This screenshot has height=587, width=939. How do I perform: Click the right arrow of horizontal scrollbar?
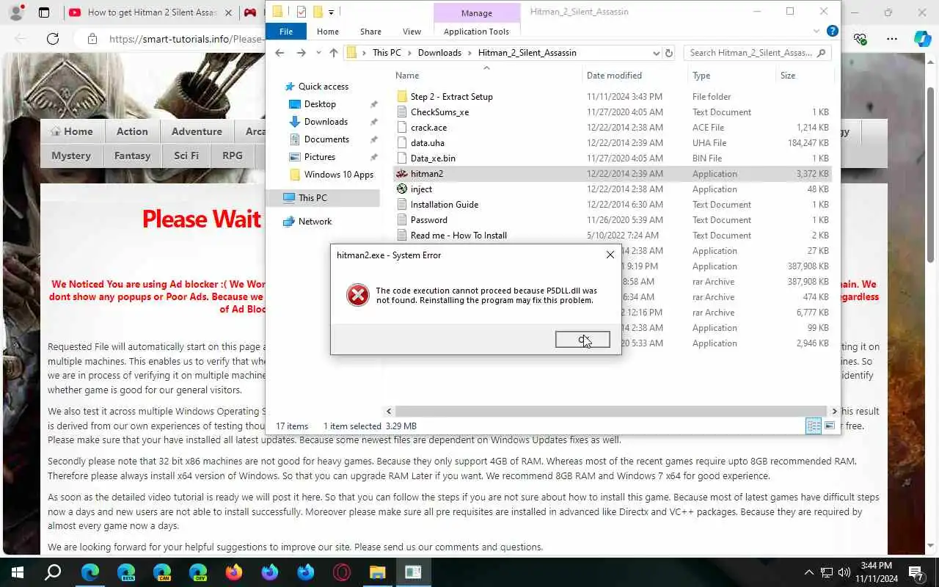834,412
